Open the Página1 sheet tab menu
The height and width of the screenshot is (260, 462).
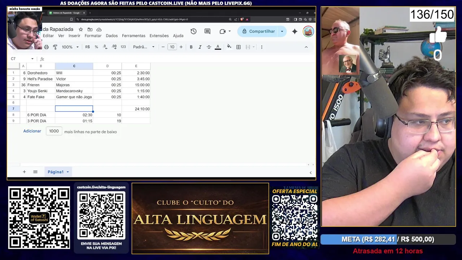pos(67,172)
